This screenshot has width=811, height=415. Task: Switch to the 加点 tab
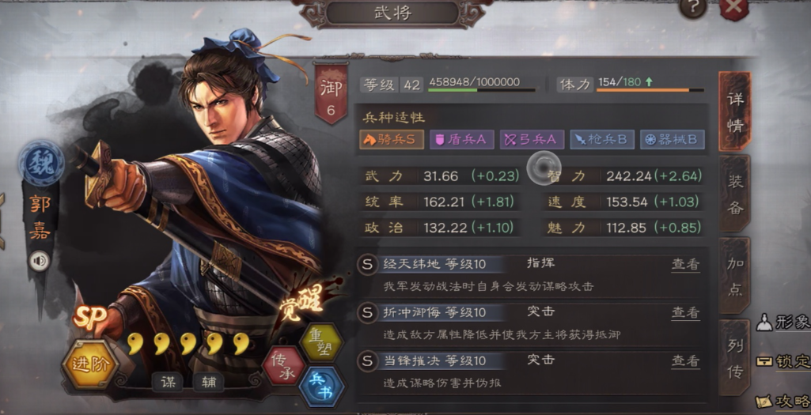point(734,276)
